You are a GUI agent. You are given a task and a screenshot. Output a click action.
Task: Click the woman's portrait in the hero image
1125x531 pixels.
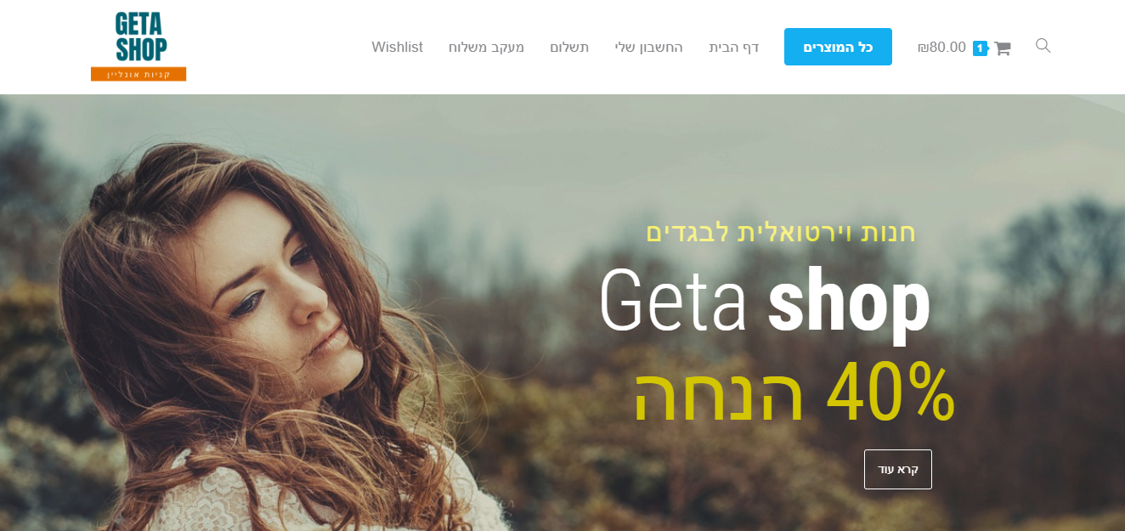pos(255,340)
